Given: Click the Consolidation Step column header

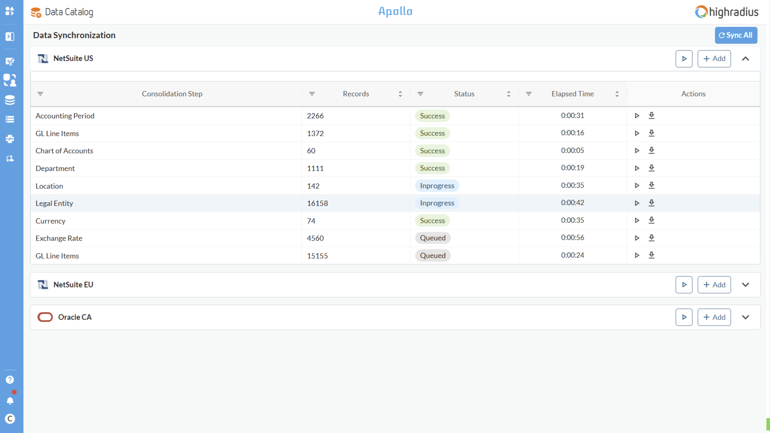Looking at the screenshot, I should click(172, 94).
